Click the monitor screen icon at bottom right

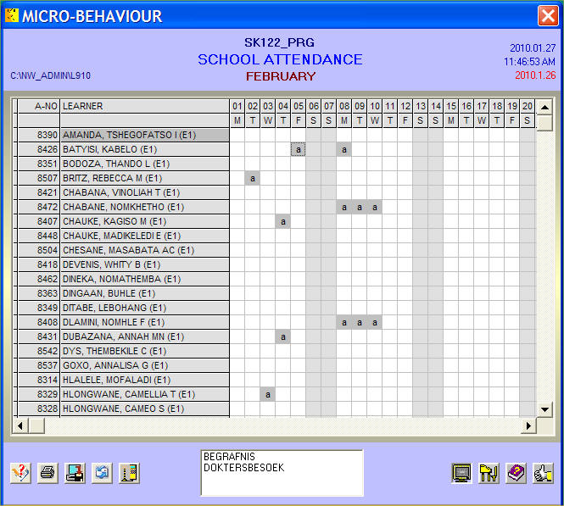pos(461,474)
